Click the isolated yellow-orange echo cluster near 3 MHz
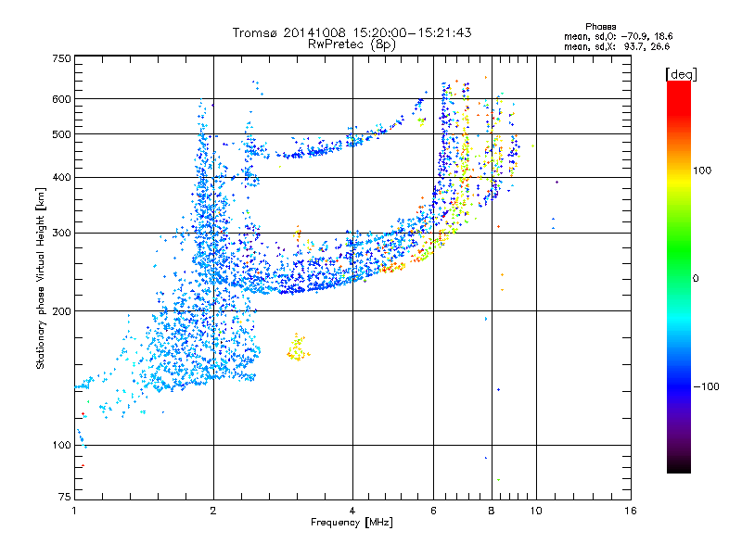742x556 pixels. [298, 348]
